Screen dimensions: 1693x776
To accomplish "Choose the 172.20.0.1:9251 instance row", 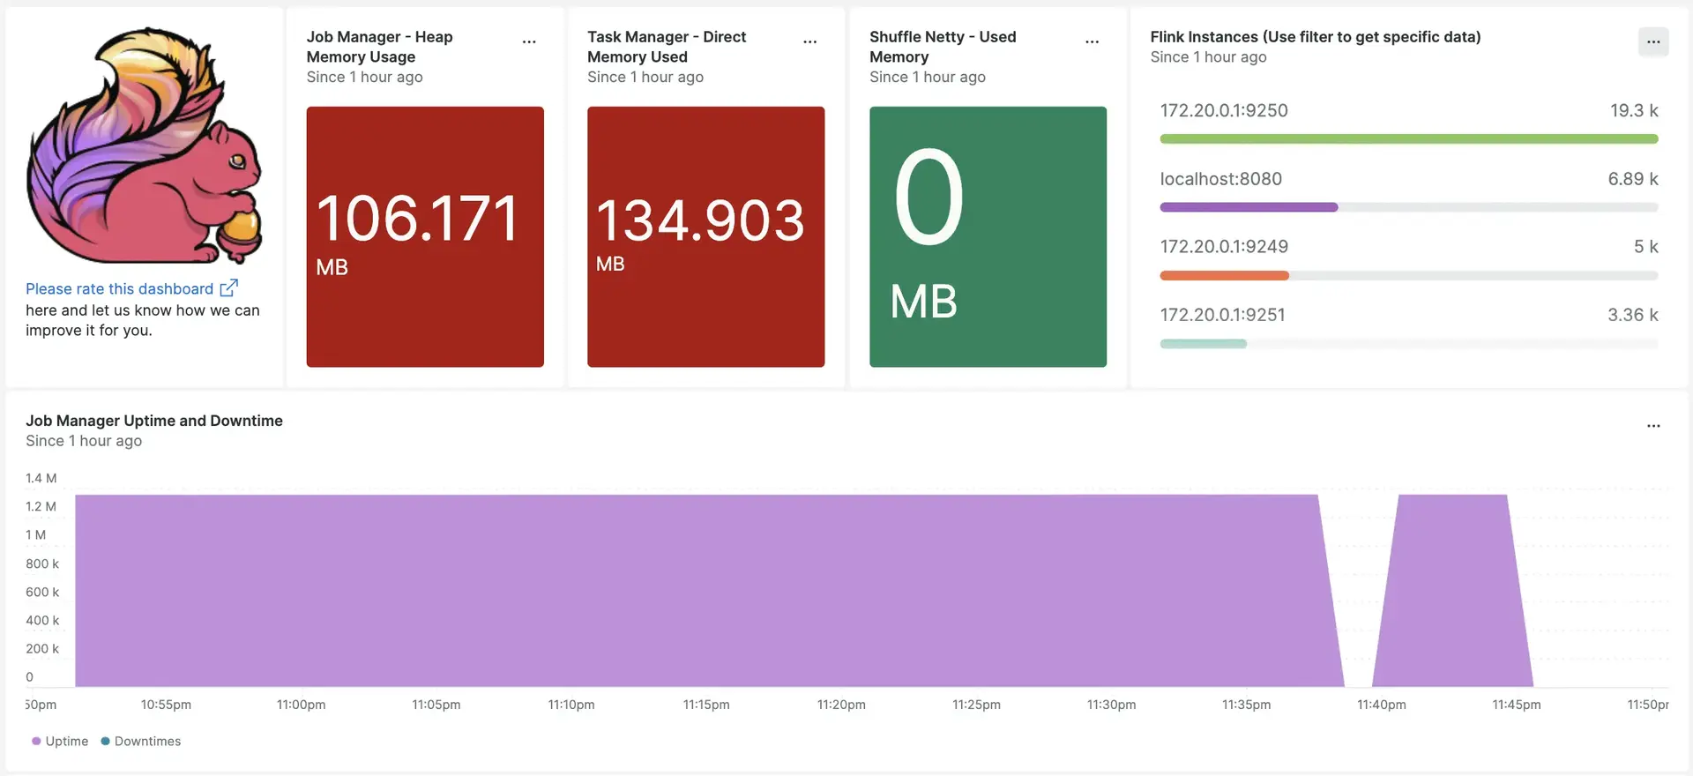I will point(1222,315).
